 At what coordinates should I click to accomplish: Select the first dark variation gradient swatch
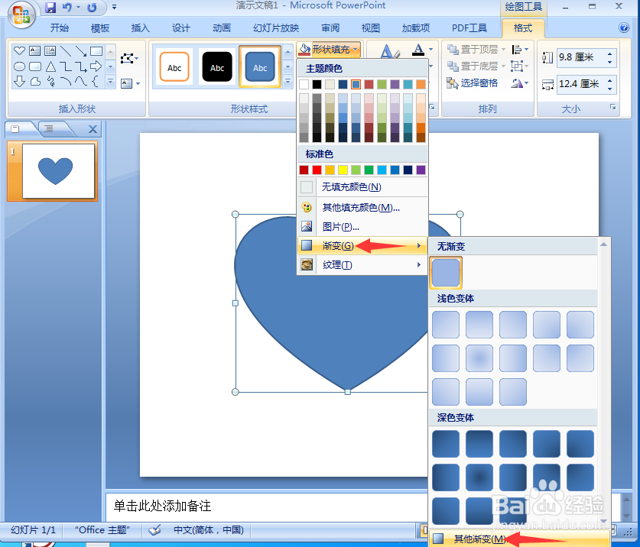tap(446, 444)
